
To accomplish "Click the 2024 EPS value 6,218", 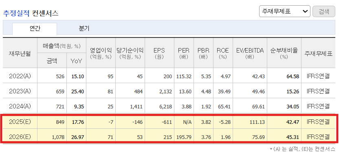I will pos(166,106).
